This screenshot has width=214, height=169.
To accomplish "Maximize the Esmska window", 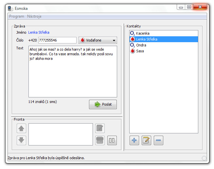I will click(189, 7).
